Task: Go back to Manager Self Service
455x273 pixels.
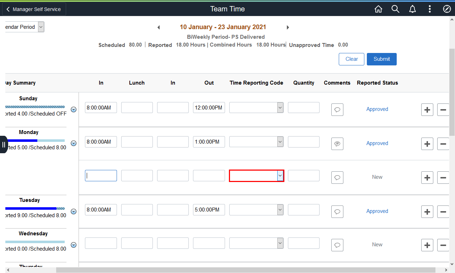Action: pyautogui.click(x=34, y=9)
